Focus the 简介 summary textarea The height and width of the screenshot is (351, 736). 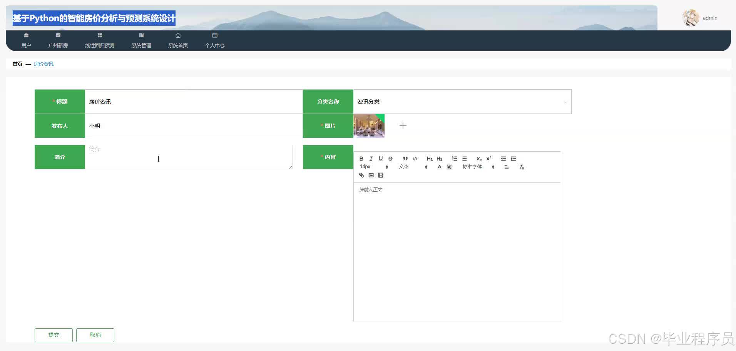(189, 157)
